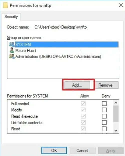
Task: Click the folder icon in title bar
Action: [x=5, y=5]
